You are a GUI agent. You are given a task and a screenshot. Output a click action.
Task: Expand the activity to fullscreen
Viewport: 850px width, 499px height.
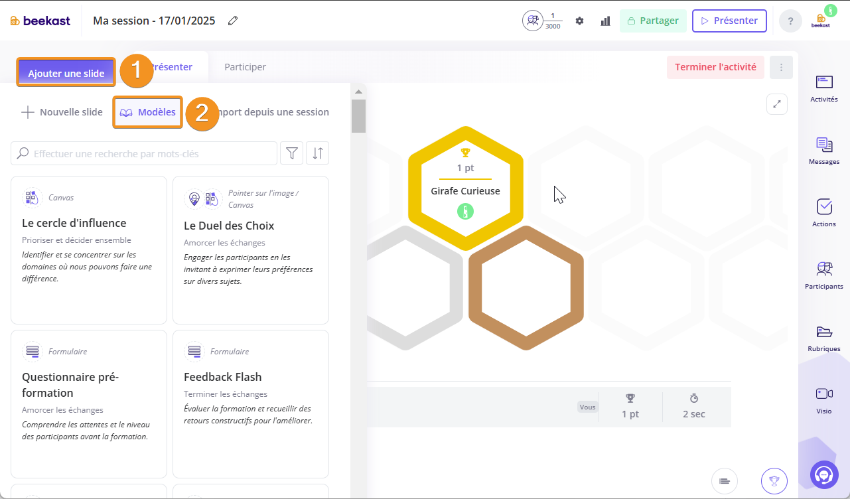point(776,104)
